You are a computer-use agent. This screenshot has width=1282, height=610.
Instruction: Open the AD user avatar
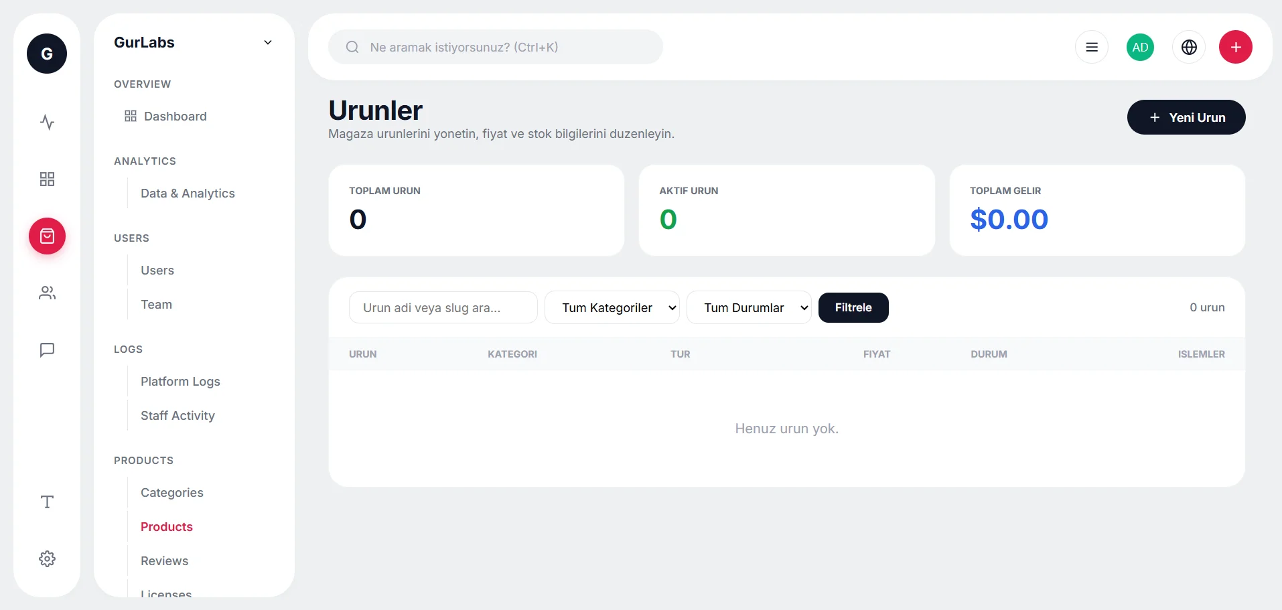(1140, 47)
